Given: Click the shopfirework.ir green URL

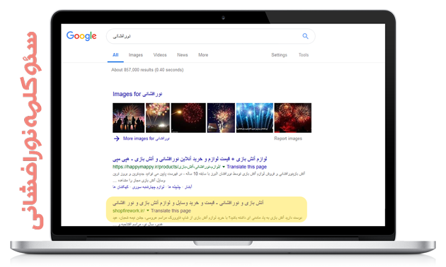Looking at the screenshot, I should pos(129,210).
